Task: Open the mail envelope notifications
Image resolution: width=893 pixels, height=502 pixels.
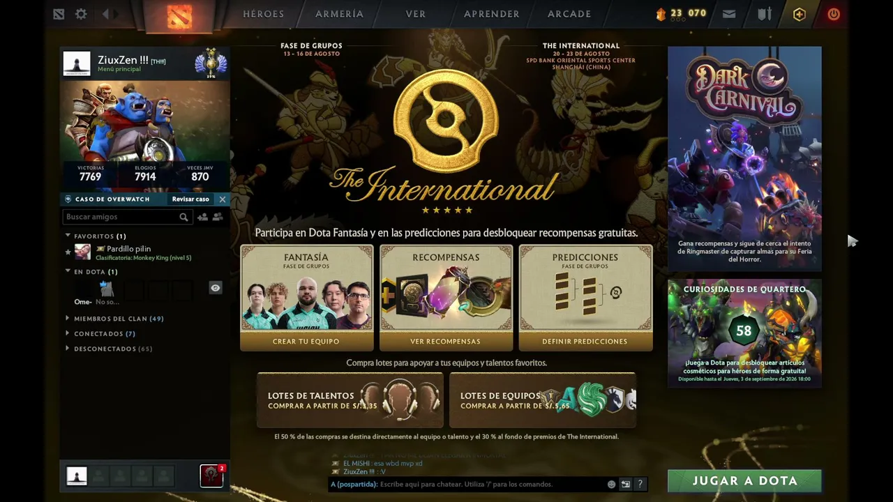Action: pyautogui.click(x=729, y=14)
